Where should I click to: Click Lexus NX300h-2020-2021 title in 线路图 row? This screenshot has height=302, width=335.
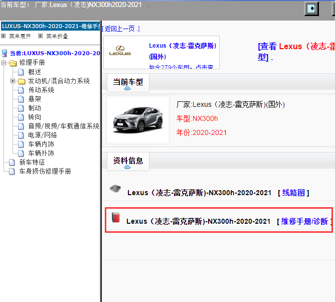click(x=199, y=193)
